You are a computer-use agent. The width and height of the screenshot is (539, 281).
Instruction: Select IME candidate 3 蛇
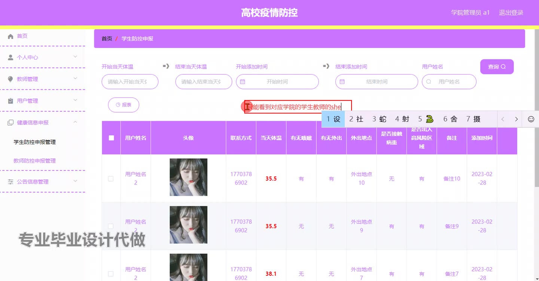click(379, 119)
